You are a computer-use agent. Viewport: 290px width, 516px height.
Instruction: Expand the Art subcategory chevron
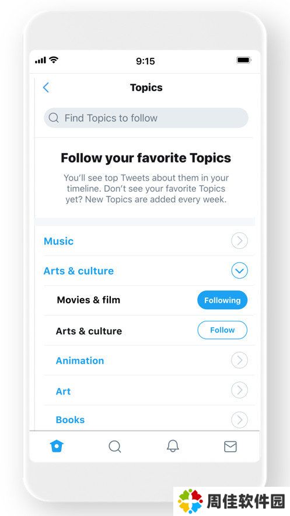coord(239,390)
